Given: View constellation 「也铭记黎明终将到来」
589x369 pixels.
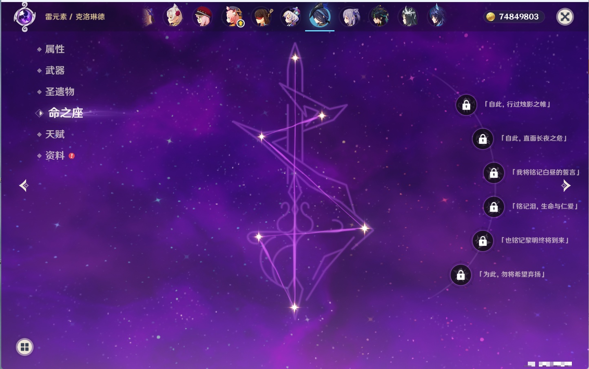Looking at the screenshot, I should click(535, 240).
